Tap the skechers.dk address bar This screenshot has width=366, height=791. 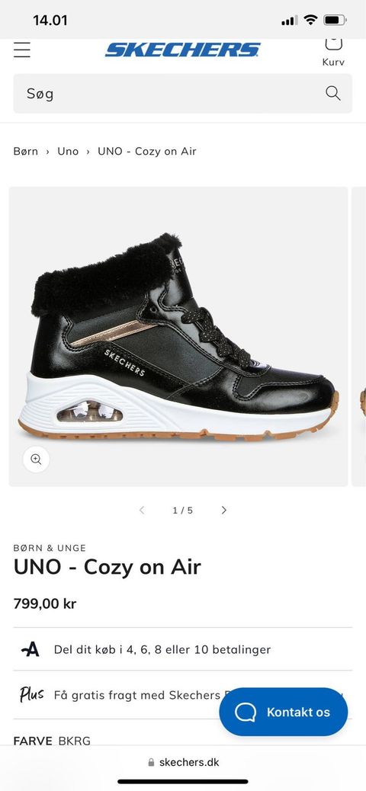pyautogui.click(x=183, y=762)
